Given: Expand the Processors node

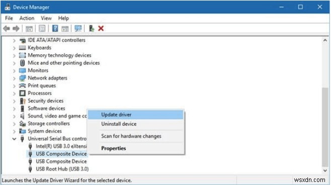Looking at the screenshot, I should click(x=14, y=94).
